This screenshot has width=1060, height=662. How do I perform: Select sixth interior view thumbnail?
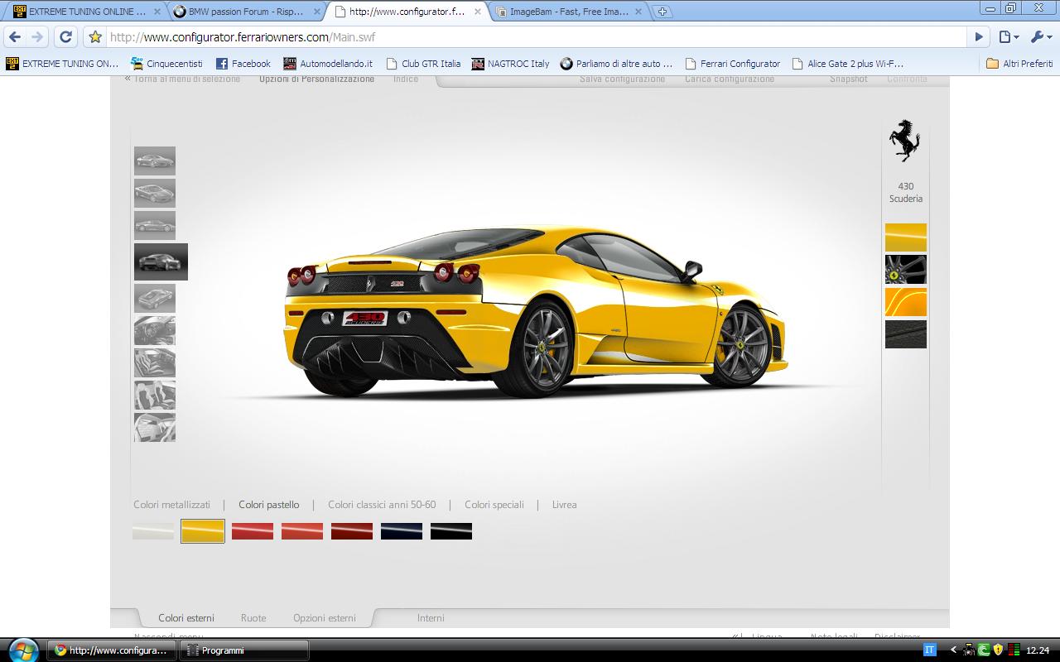click(x=155, y=330)
